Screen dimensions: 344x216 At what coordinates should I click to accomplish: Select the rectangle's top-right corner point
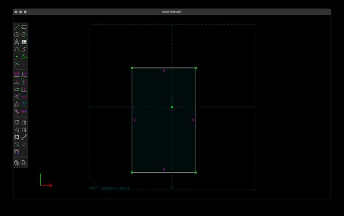(x=196, y=68)
